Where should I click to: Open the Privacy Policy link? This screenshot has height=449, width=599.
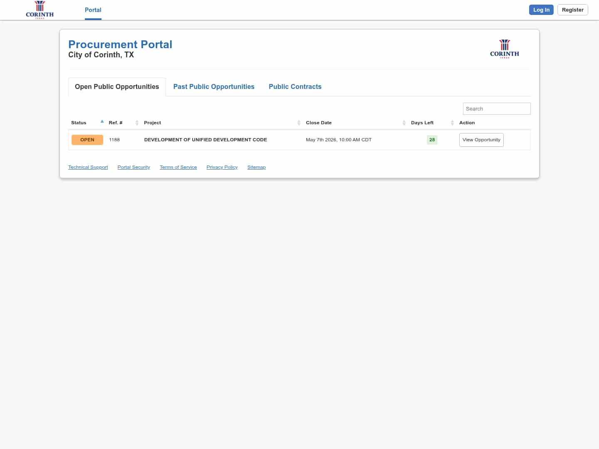pos(222,167)
